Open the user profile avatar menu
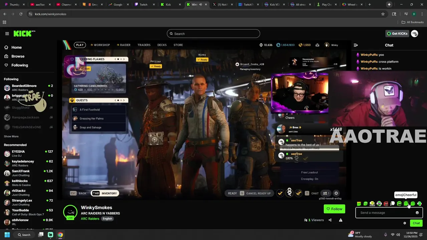 (415, 34)
